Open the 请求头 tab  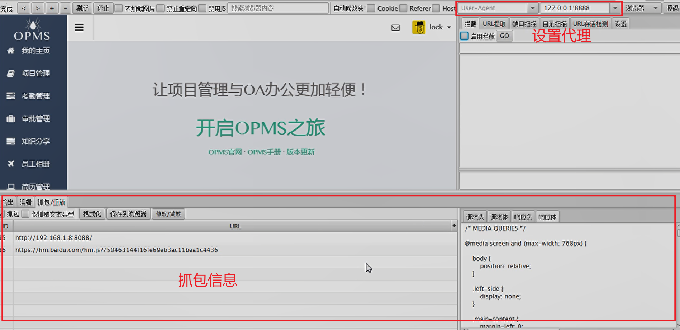(475, 217)
